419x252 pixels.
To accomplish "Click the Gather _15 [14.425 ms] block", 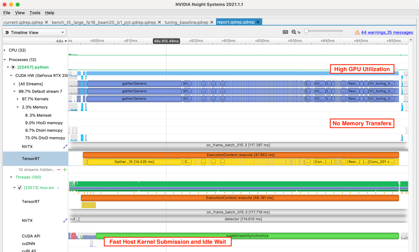I will tap(134, 162).
